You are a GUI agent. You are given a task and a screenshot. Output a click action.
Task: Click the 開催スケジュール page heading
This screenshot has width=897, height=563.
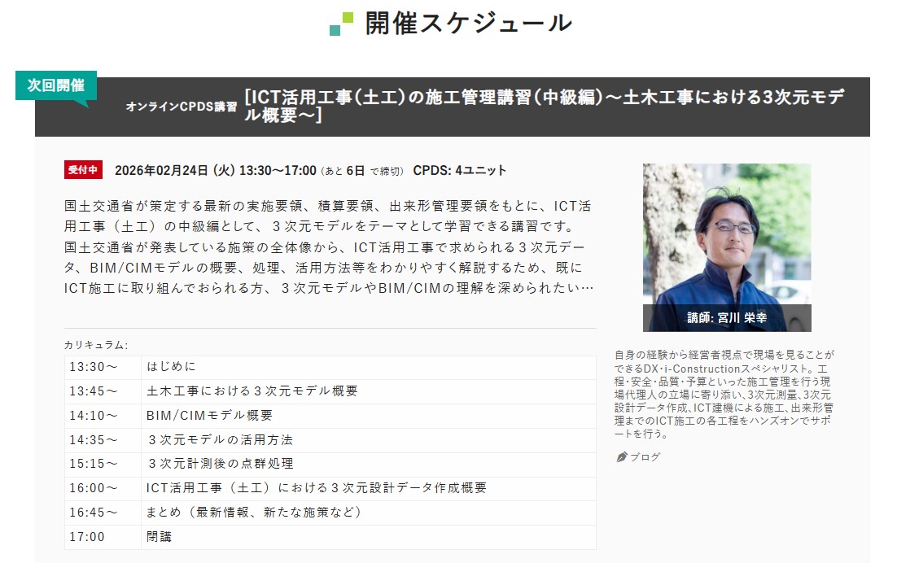tap(468, 21)
